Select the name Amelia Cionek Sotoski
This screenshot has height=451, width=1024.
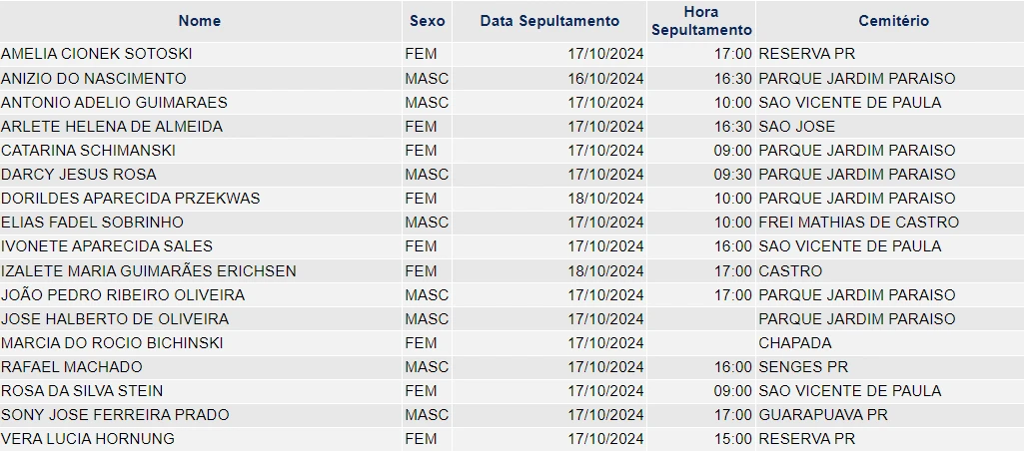tap(97, 54)
